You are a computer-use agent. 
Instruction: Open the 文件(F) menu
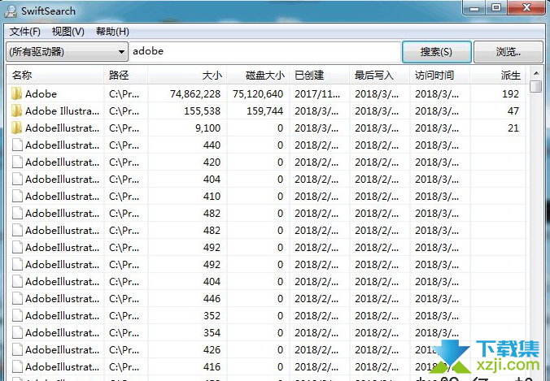(x=25, y=32)
